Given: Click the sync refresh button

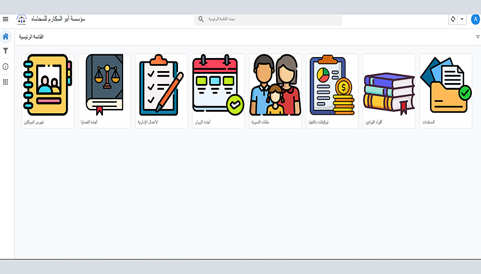Looking at the screenshot, I should [x=453, y=19].
